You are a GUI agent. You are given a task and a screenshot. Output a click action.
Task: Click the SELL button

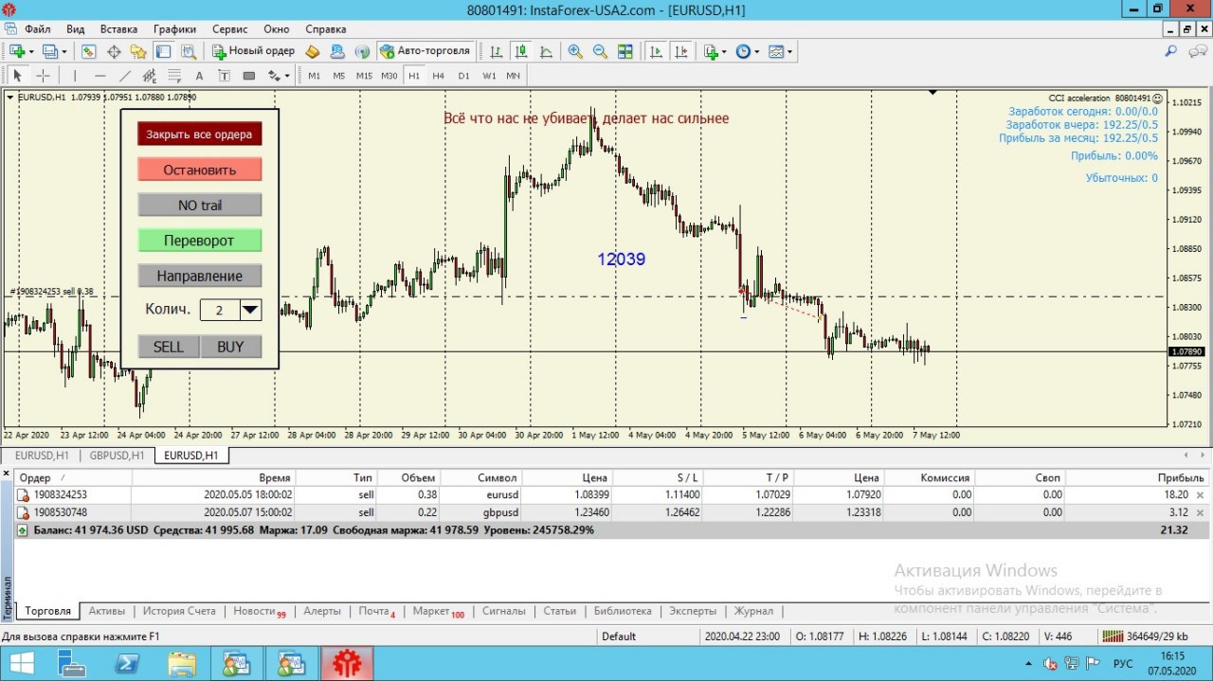[x=169, y=347]
